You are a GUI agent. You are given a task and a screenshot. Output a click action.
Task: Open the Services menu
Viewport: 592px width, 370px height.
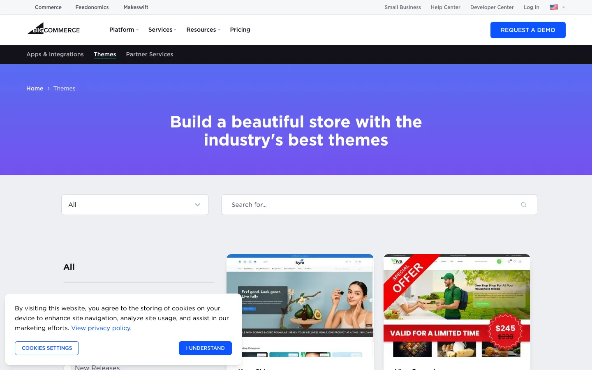162,30
